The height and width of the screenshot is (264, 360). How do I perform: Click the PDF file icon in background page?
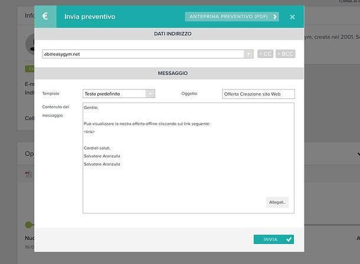click(x=28, y=174)
